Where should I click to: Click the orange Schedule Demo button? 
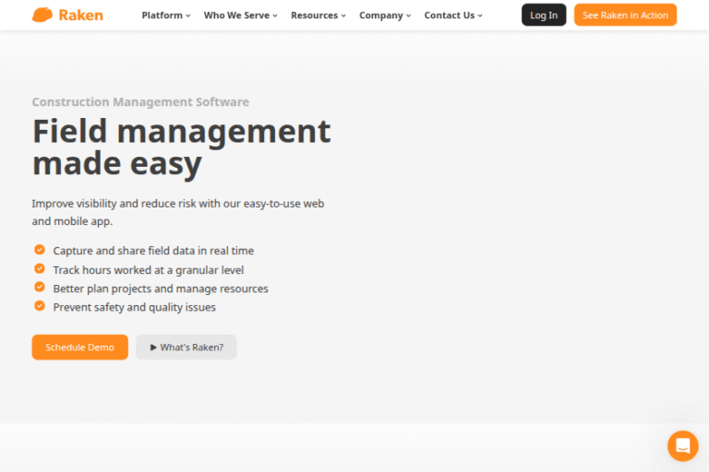(79, 348)
